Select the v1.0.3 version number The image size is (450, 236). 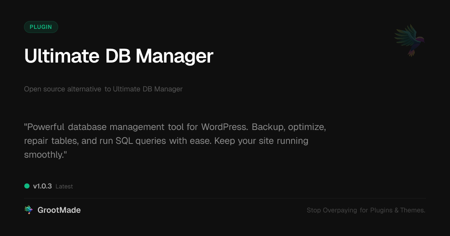coord(42,186)
